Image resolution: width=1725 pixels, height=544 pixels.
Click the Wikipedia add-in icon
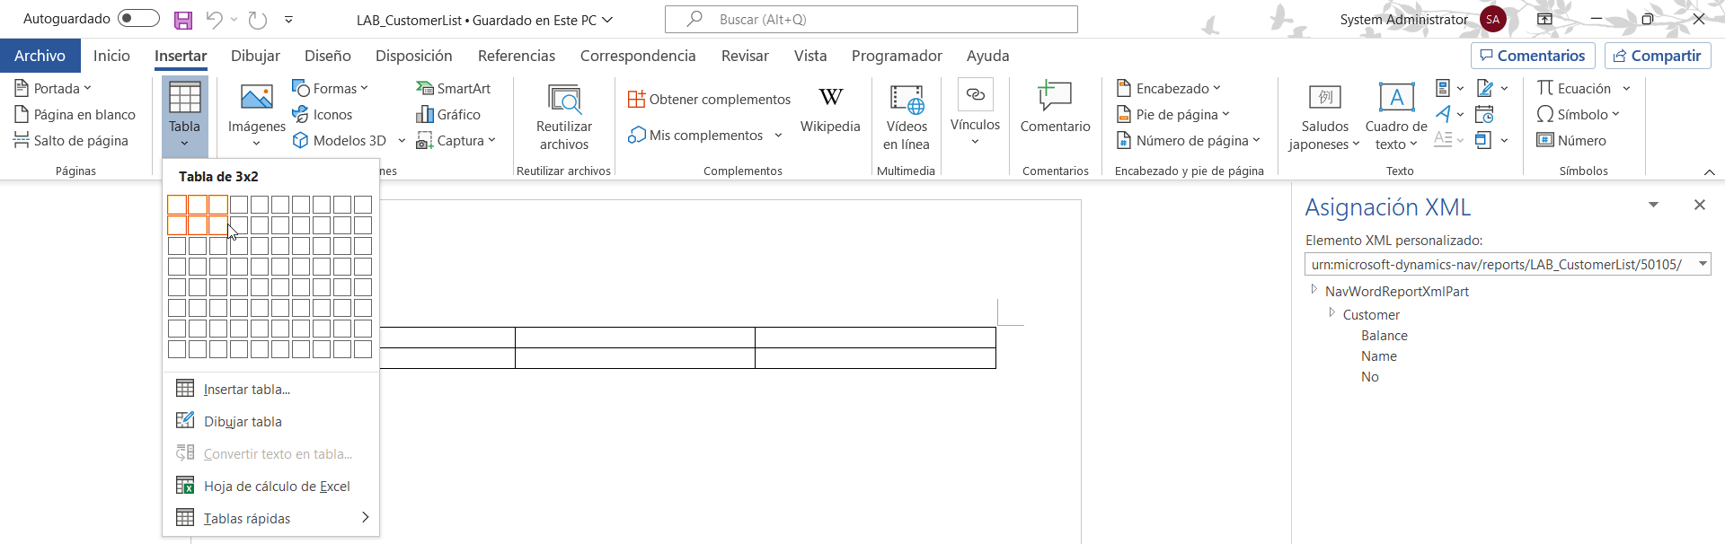tap(831, 97)
